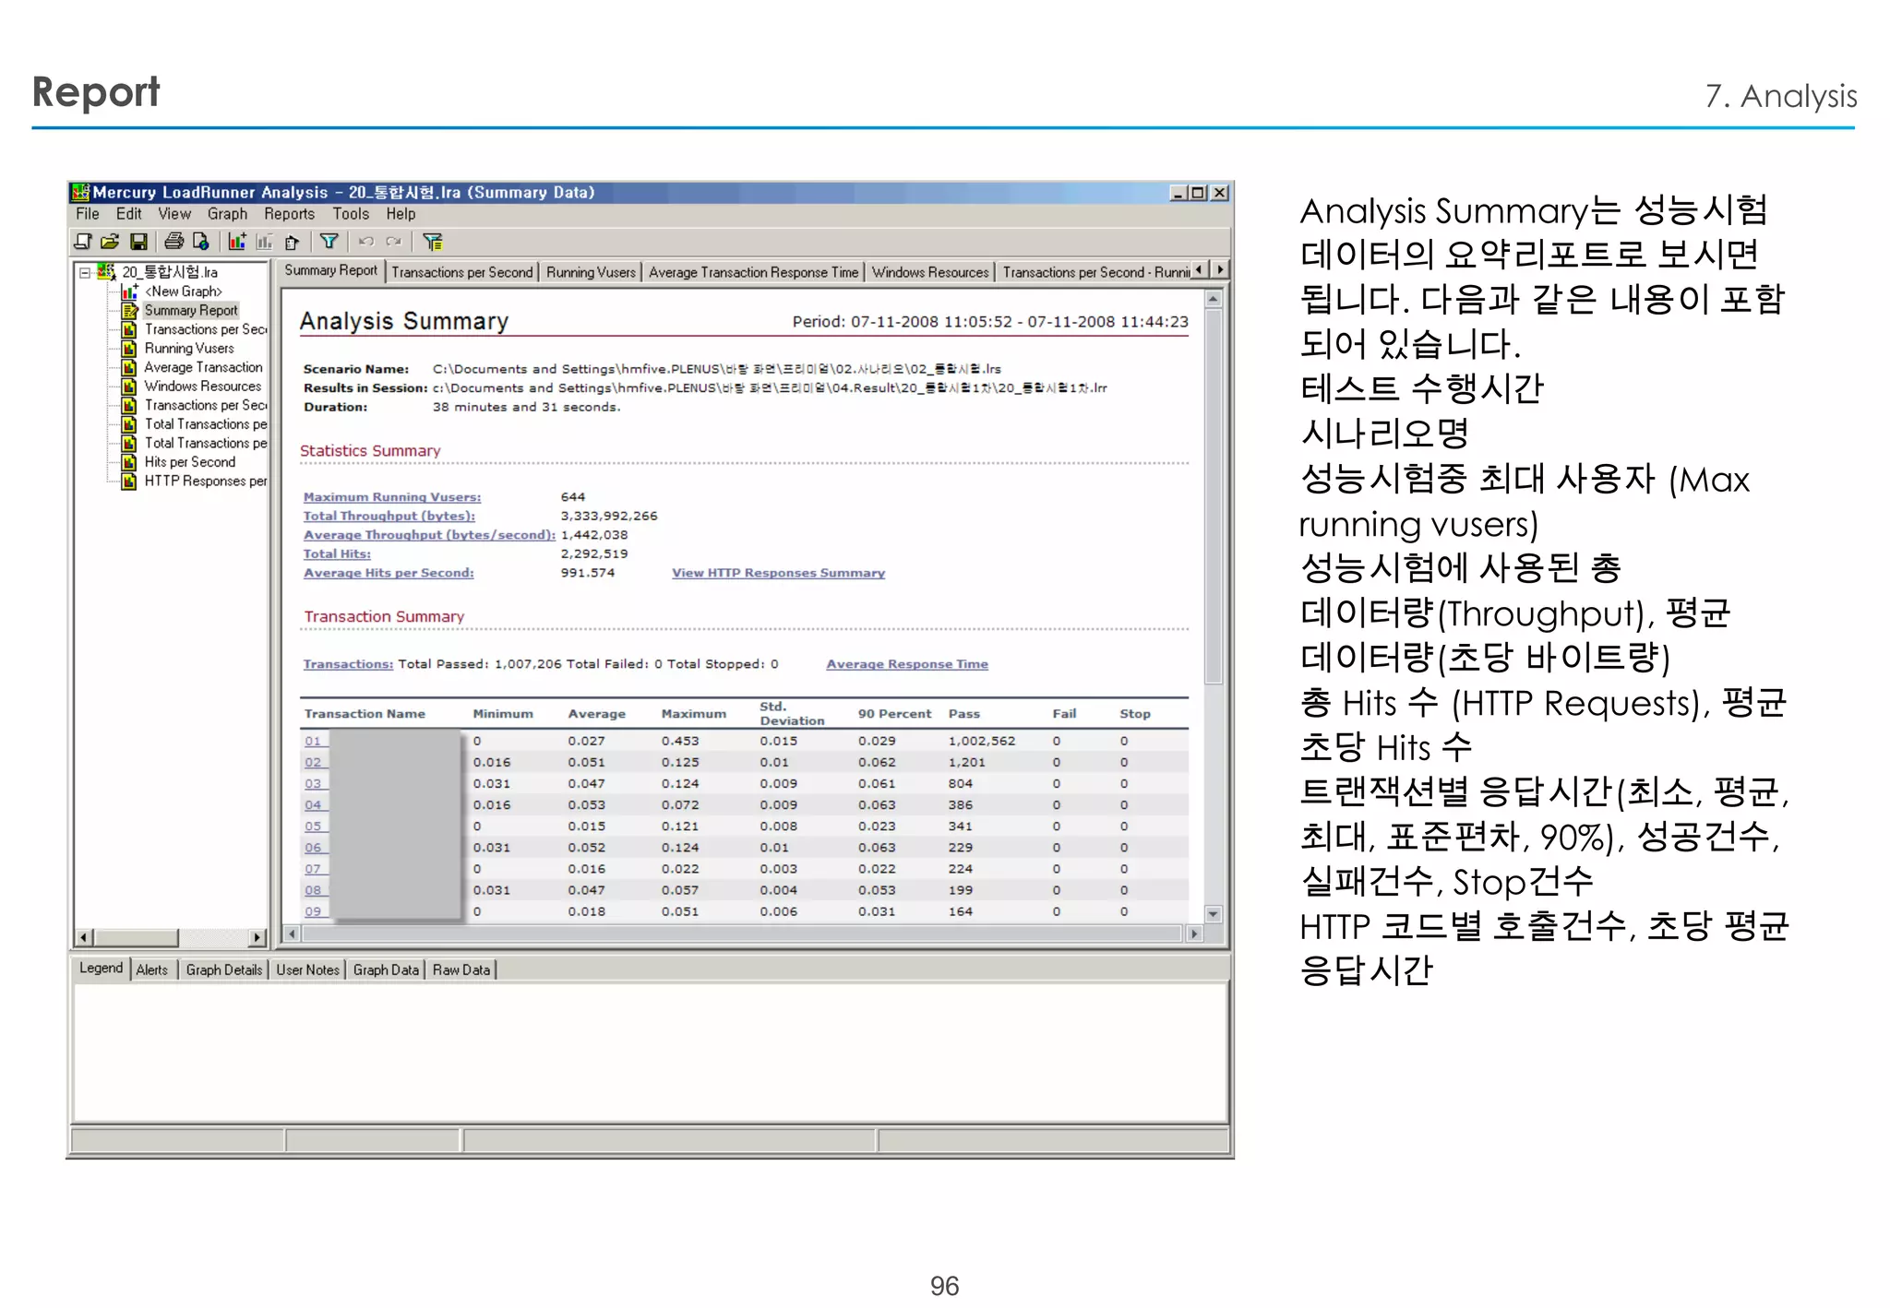Screen dimensions: 1890x1308
Task: Open the Help menu
Action: click(x=401, y=214)
